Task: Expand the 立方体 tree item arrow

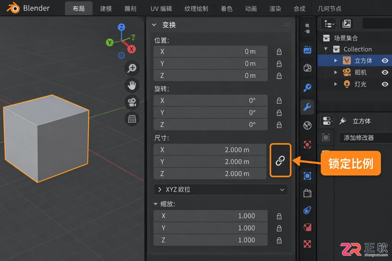Action: (x=336, y=61)
